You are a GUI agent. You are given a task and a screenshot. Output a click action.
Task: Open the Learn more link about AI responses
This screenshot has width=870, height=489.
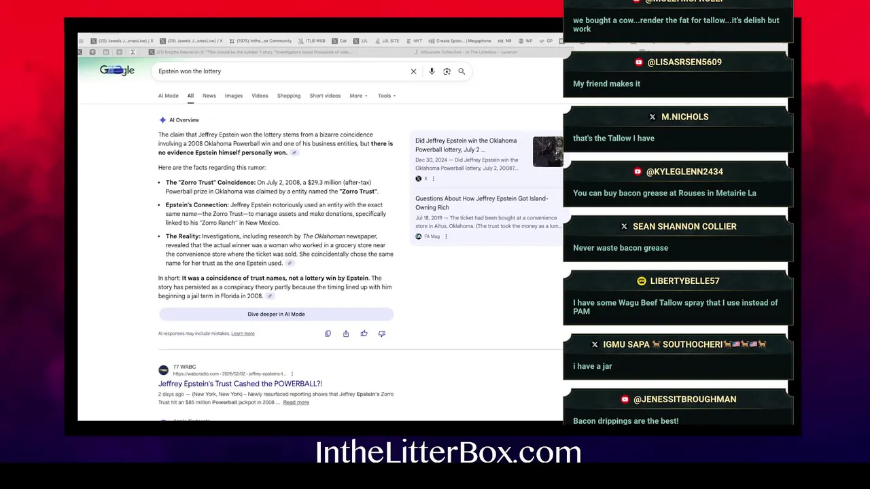click(243, 333)
